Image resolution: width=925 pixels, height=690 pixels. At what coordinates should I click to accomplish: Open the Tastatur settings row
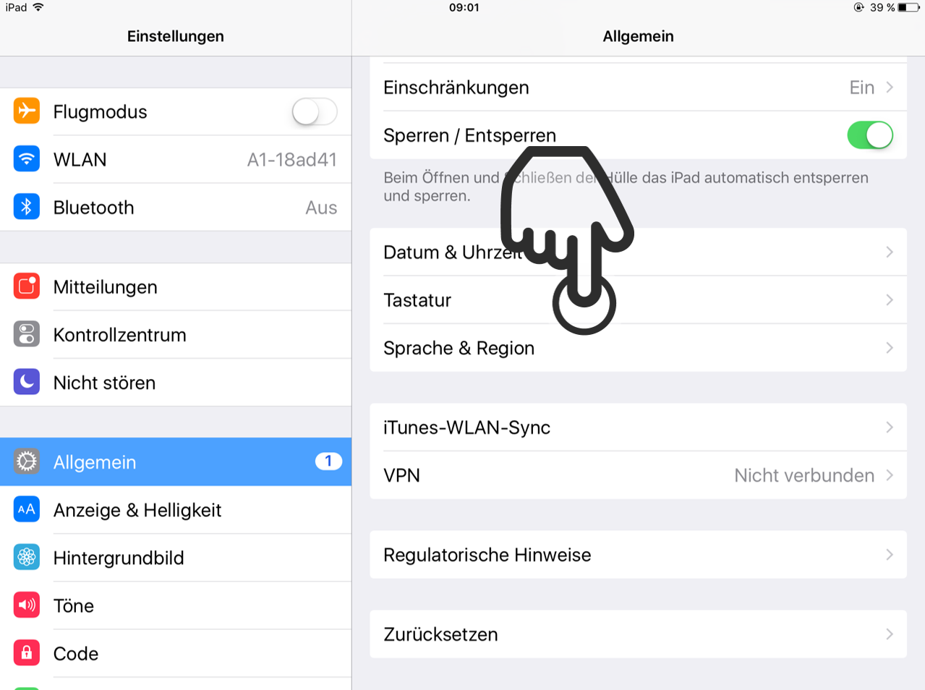(638, 300)
